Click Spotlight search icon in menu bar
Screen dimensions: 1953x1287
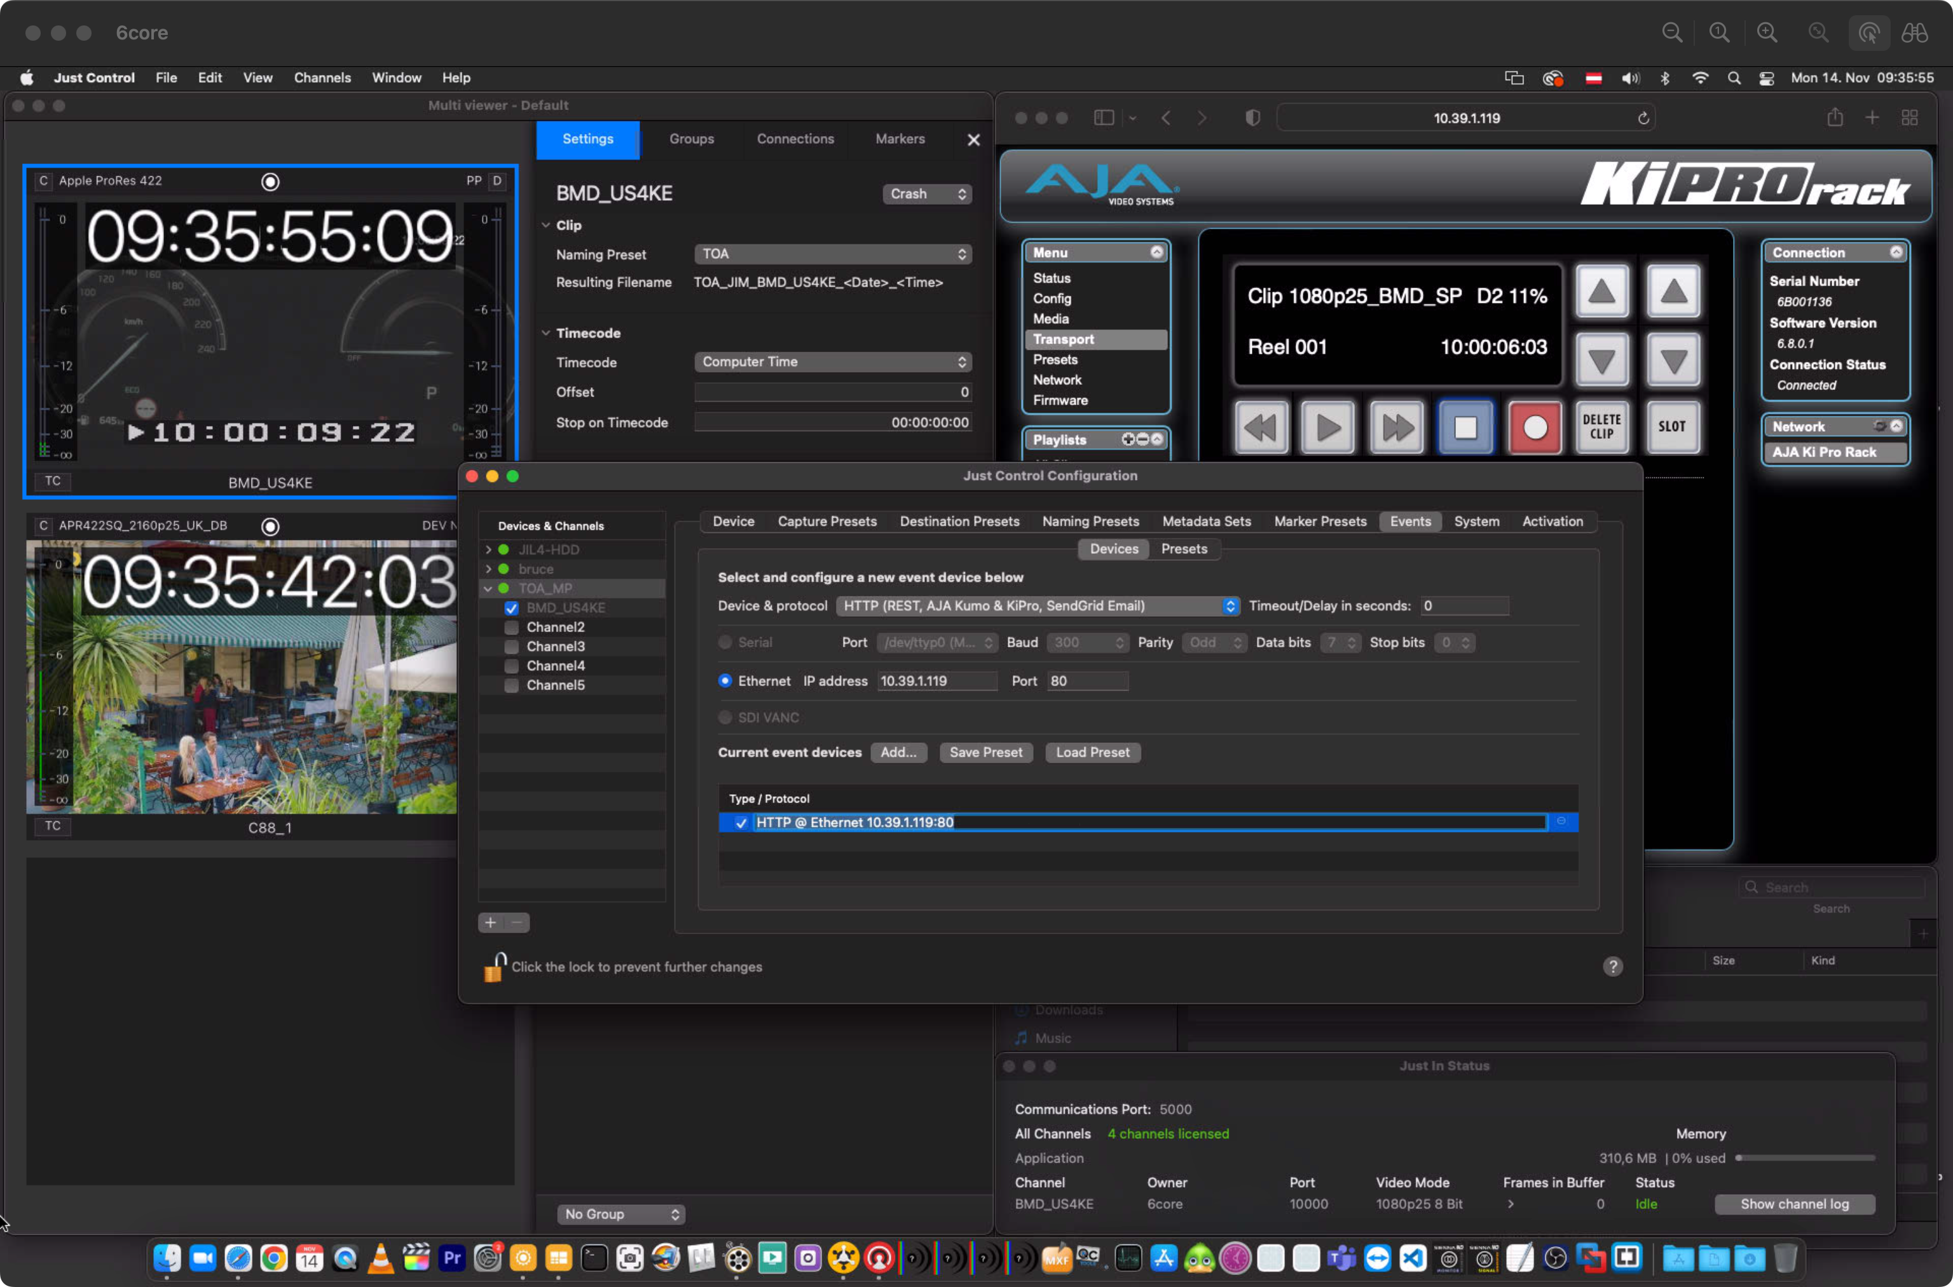point(1734,78)
